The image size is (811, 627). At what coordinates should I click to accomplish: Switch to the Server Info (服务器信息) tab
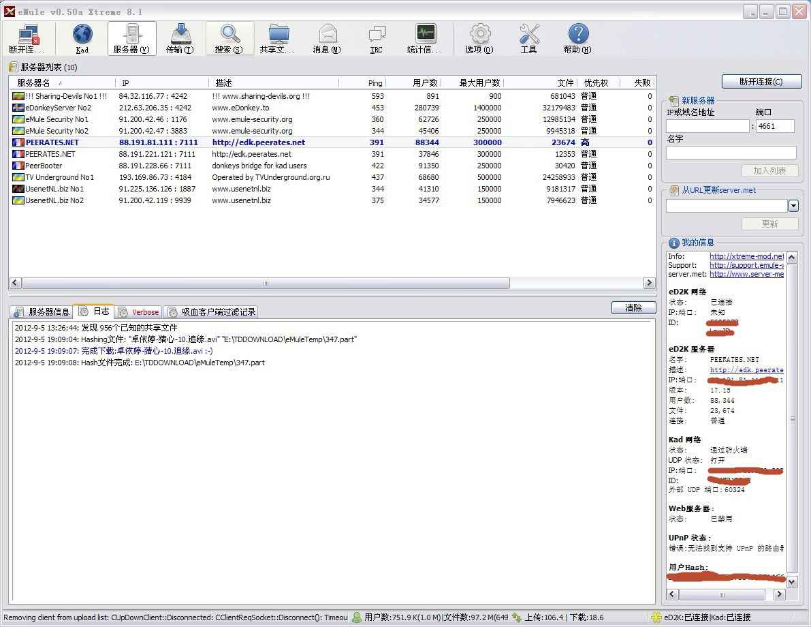[x=42, y=311]
